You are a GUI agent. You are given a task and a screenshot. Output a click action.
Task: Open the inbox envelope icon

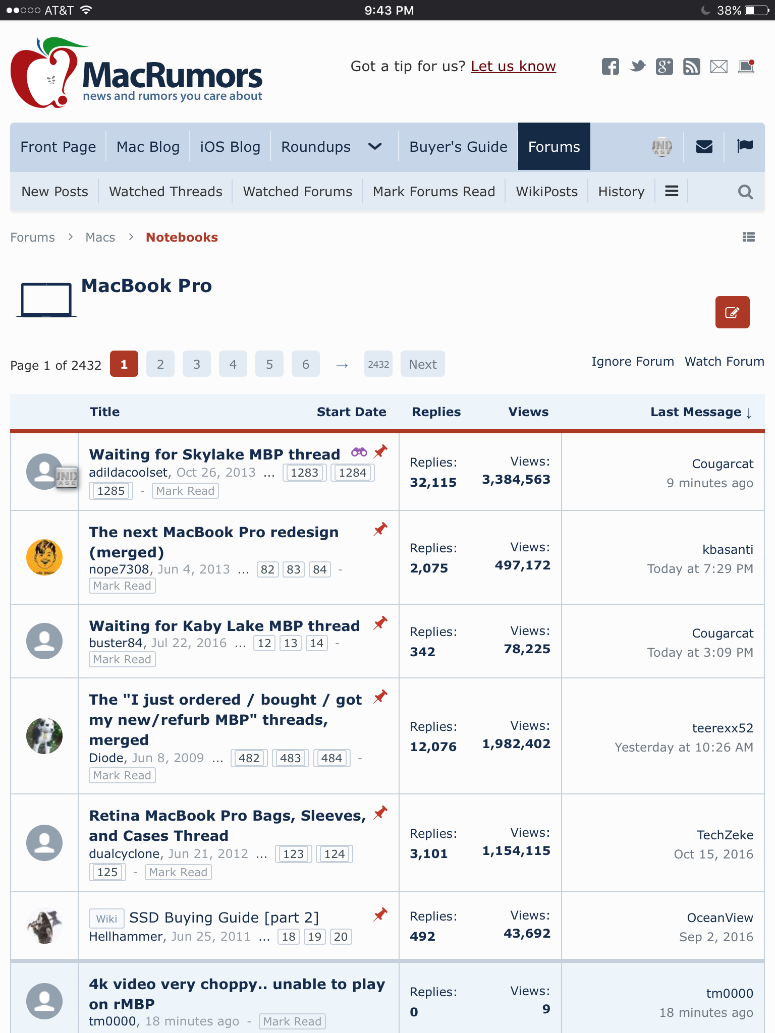[704, 147]
